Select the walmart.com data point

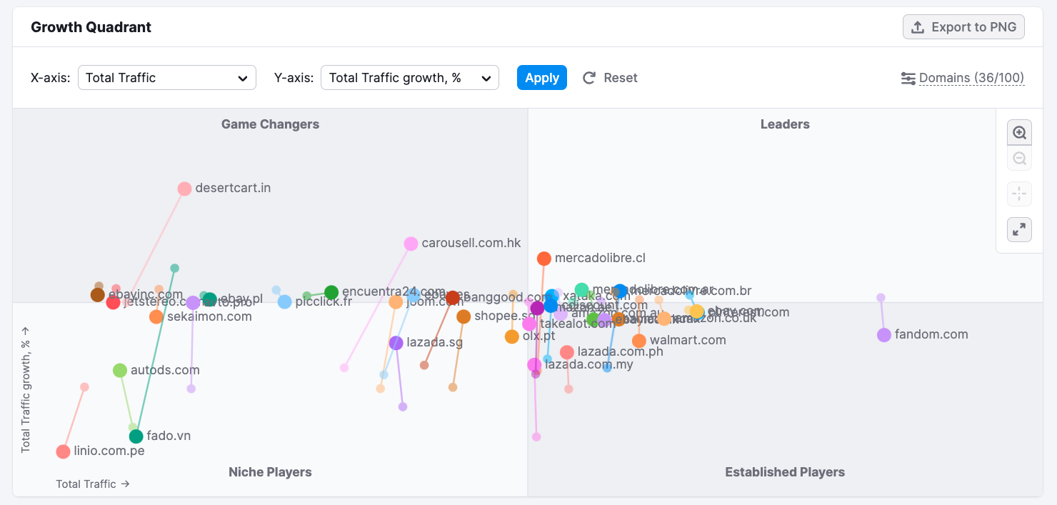point(641,341)
